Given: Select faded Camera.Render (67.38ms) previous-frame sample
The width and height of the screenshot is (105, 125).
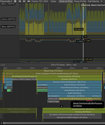Looking at the screenshot, I should pos(18,109).
